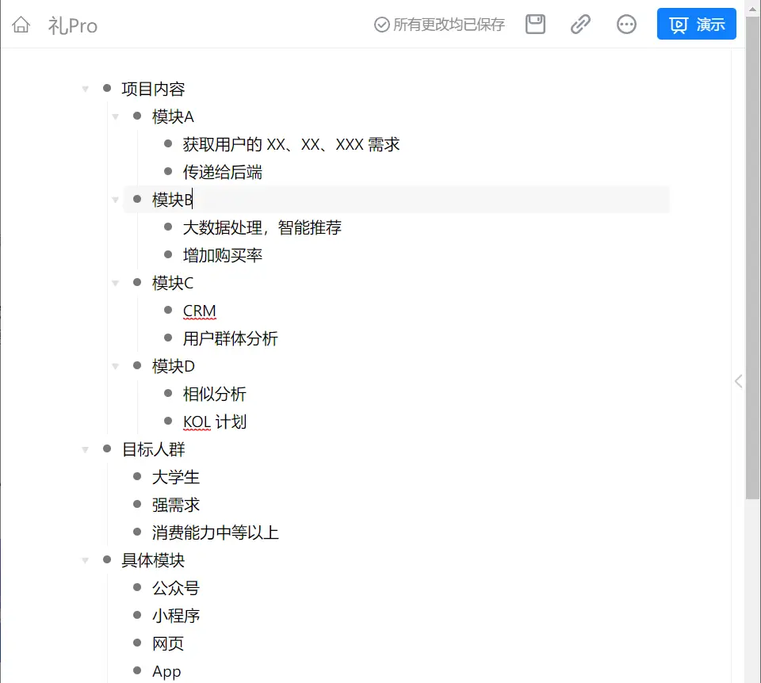The image size is (761, 683).
Task: Click the 礼Pro document title
Action: coord(73,25)
